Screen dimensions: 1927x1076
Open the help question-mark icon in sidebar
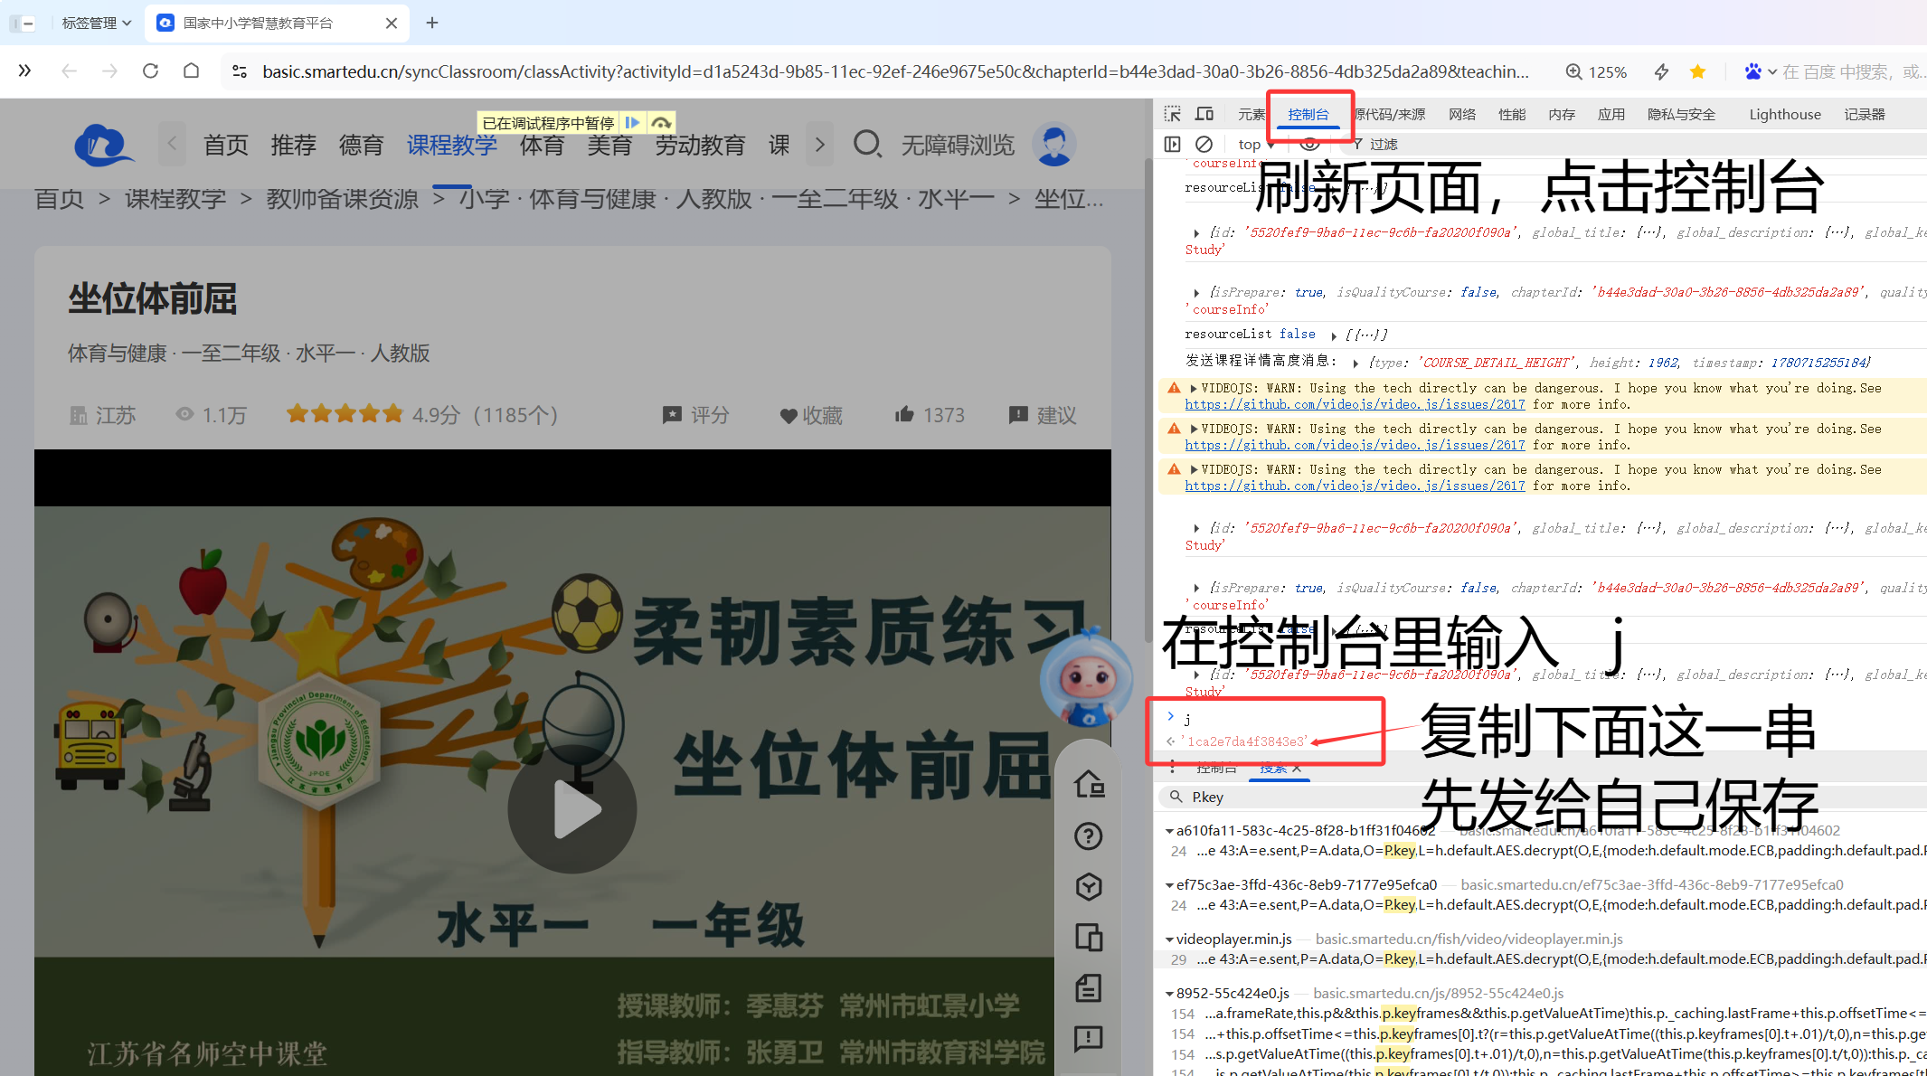[1089, 836]
